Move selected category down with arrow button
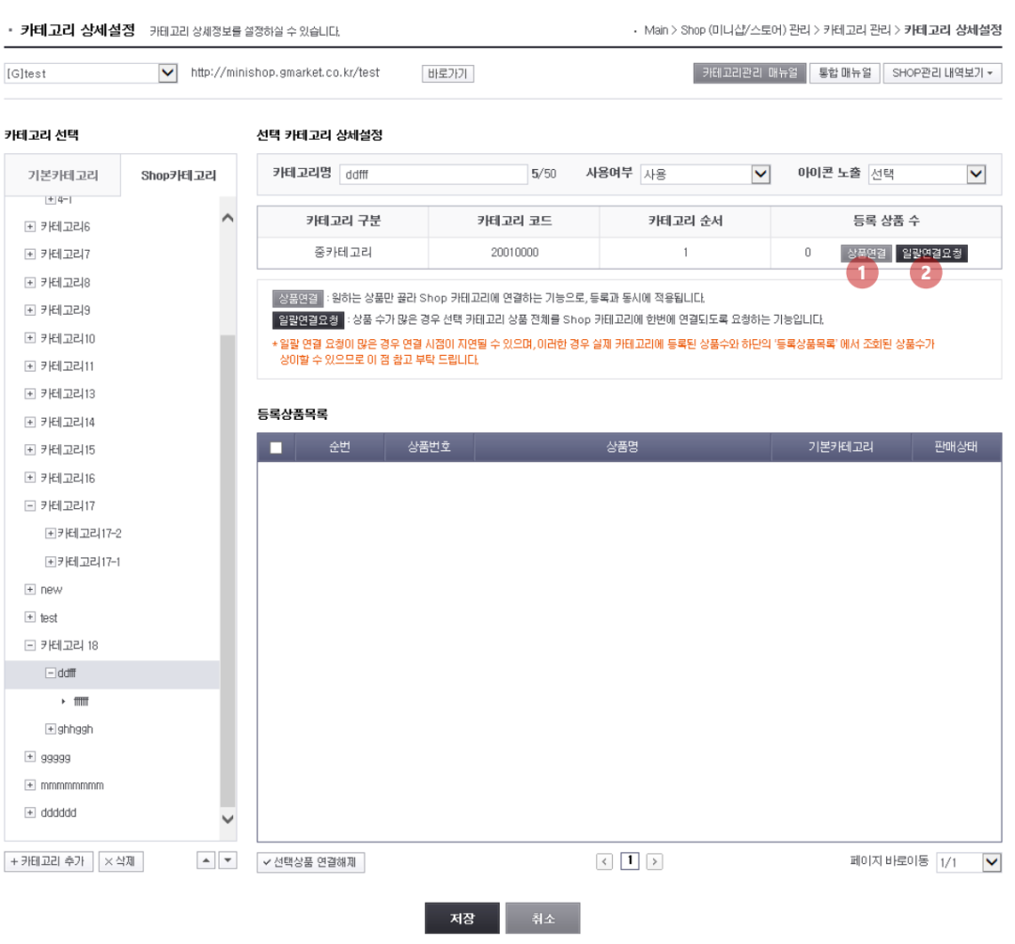The image size is (1015, 944). pos(227,860)
